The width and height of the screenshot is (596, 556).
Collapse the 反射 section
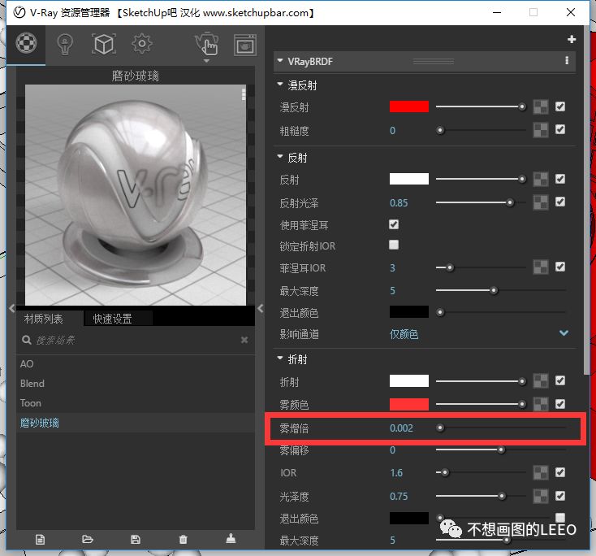[280, 156]
